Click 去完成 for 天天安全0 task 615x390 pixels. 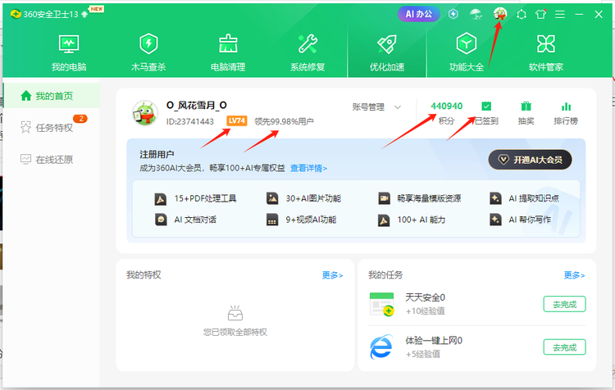564,304
